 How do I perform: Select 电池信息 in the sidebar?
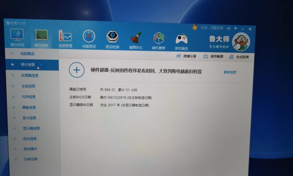point(30,139)
